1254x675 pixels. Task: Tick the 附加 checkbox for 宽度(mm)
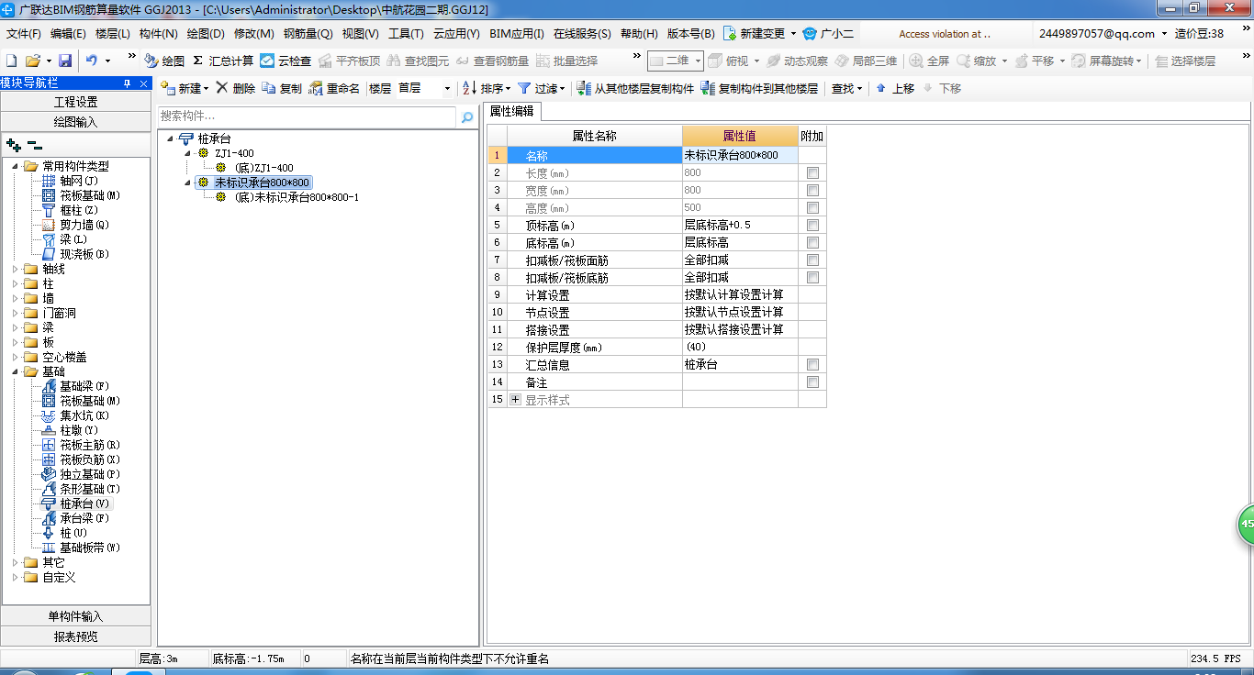pos(812,190)
